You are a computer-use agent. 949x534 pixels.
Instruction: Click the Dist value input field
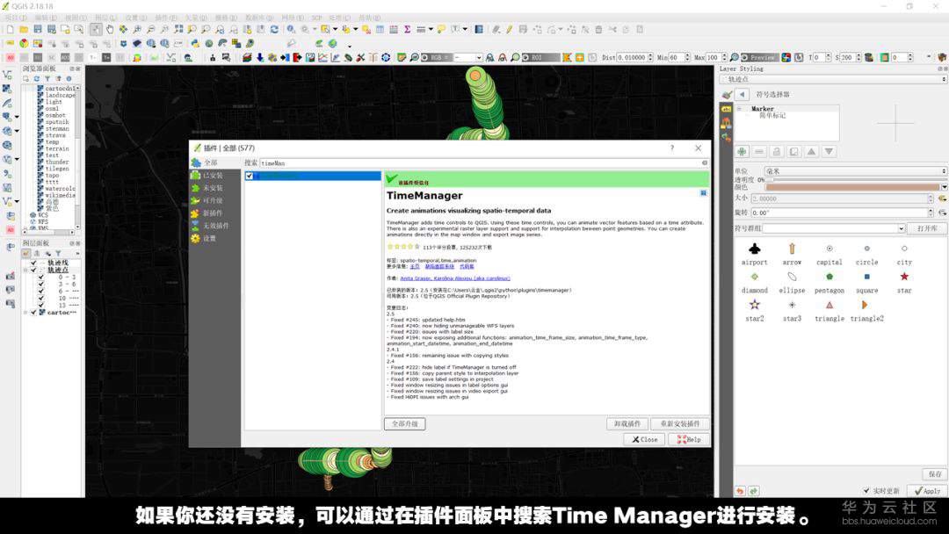coord(632,57)
